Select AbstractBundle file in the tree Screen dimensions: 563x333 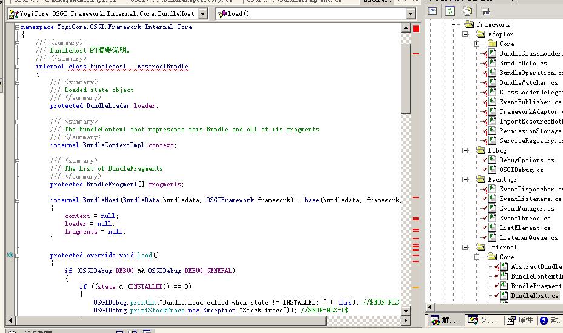click(536, 266)
